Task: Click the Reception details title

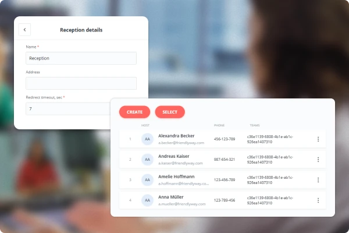Action: point(81,30)
